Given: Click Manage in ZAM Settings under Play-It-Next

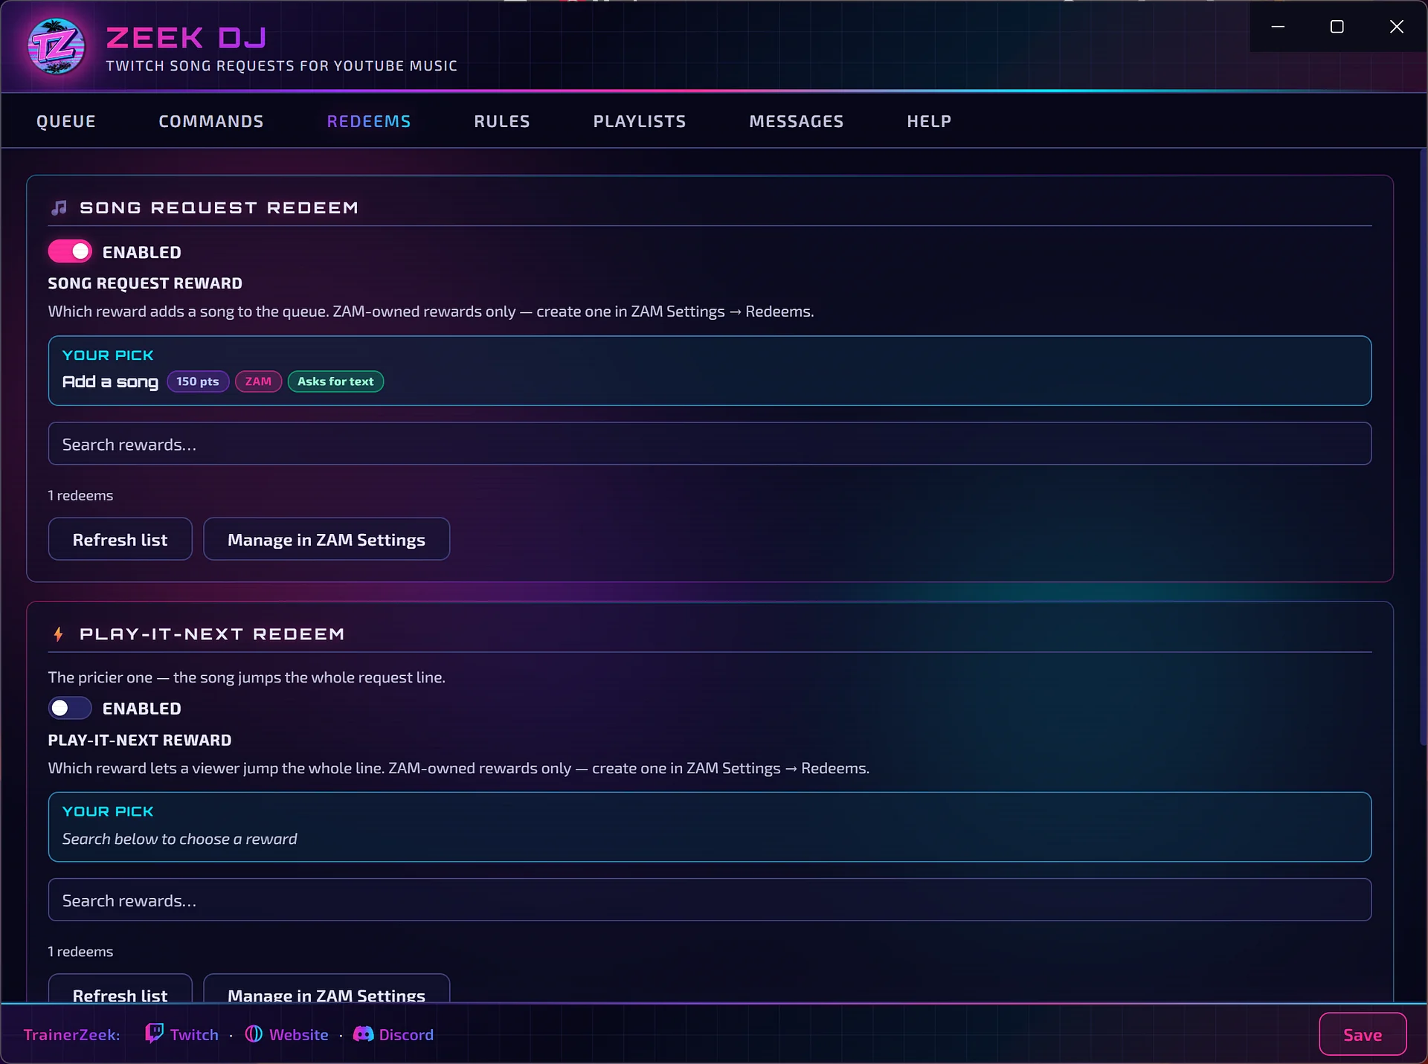Looking at the screenshot, I should coord(327,988).
